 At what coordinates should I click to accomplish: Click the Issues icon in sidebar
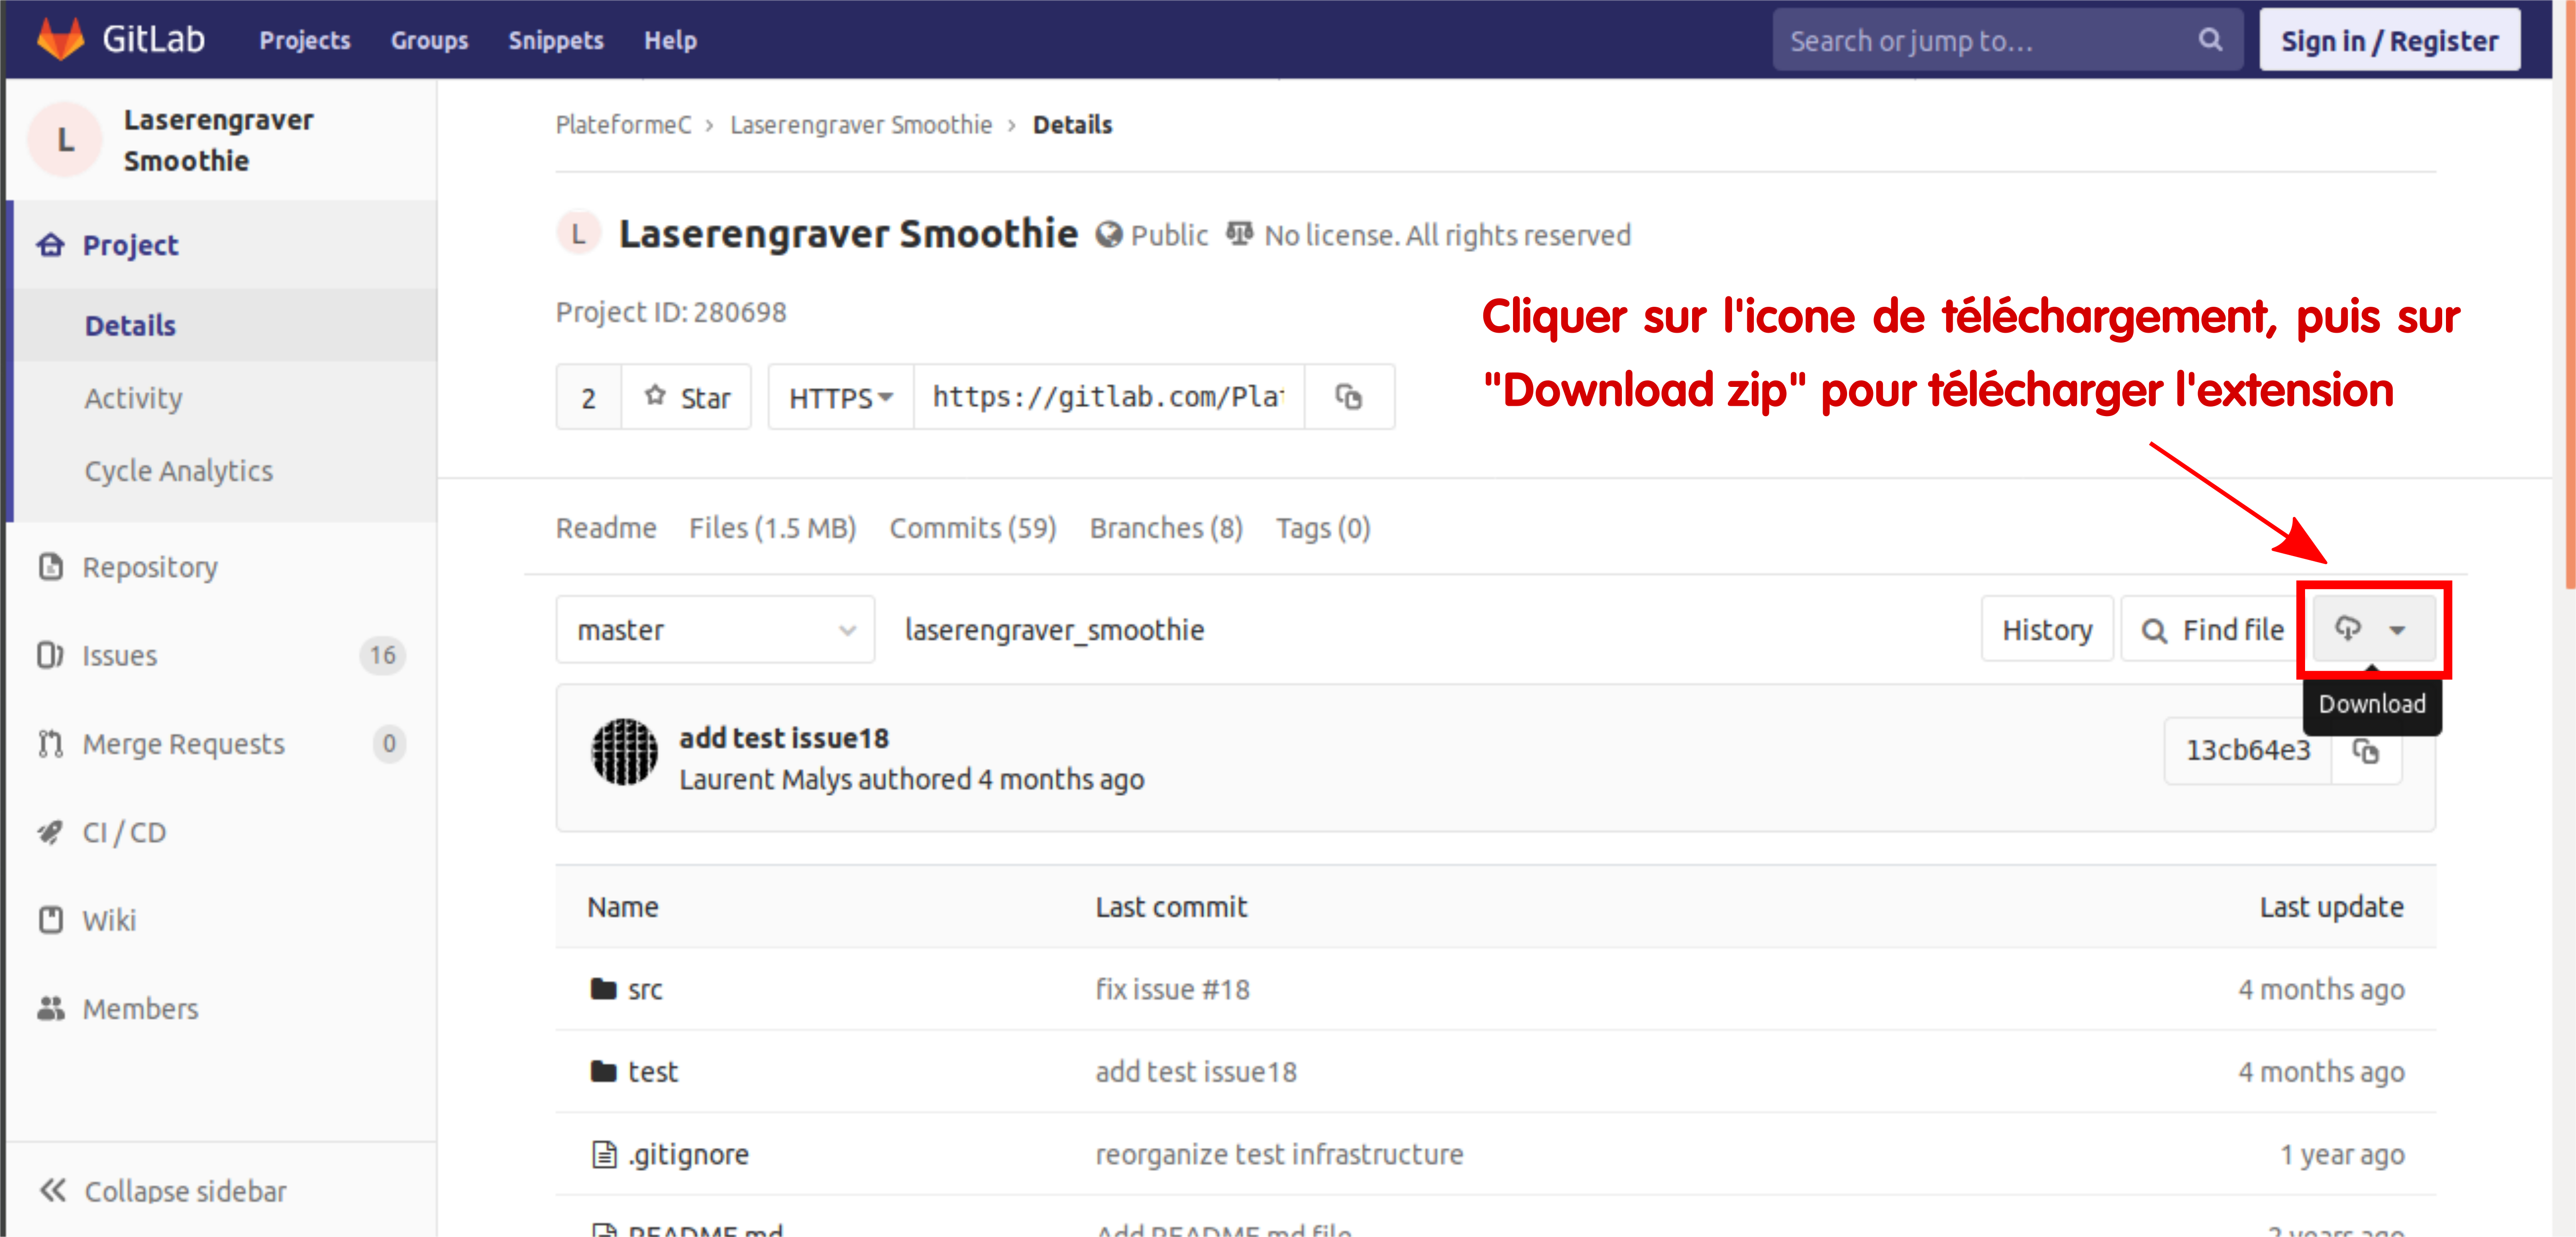(x=50, y=655)
